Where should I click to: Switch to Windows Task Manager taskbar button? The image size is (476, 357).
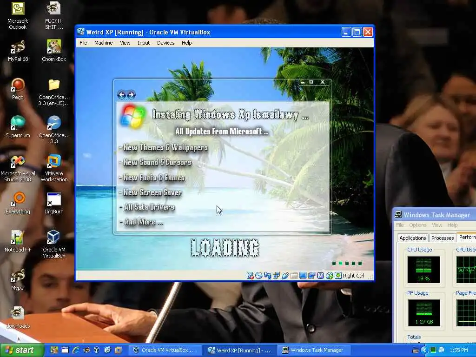(313, 350)
